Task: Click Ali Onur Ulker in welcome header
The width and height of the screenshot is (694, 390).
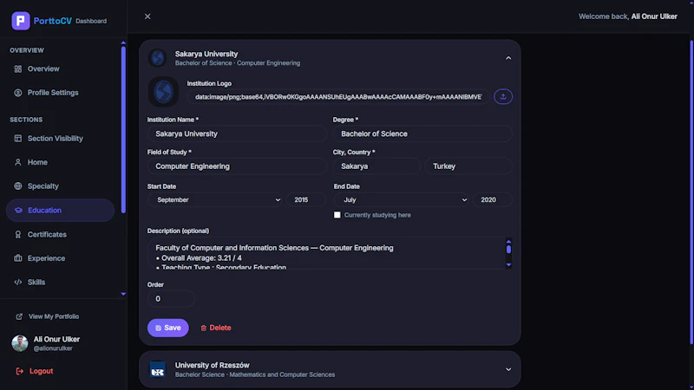Action: tap(654, 16)
